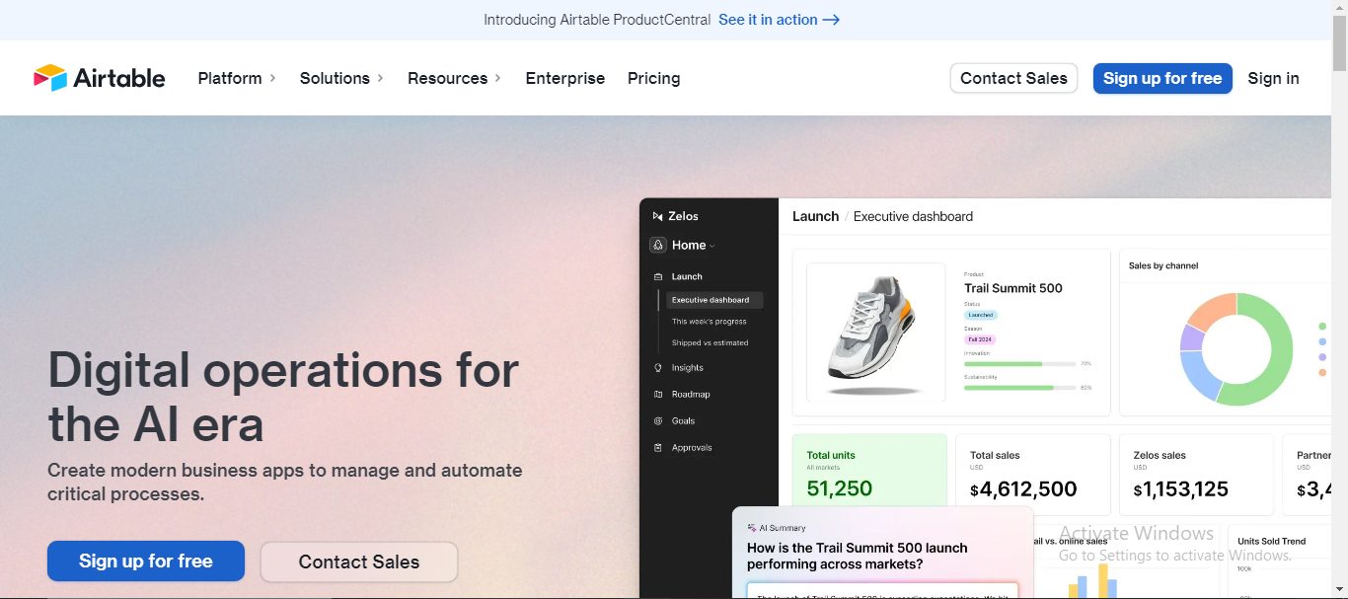Viewport: 1348px width, 599px height.
Task: Click Contact Sales below the hero headline
Action: [x=359, y=562]
